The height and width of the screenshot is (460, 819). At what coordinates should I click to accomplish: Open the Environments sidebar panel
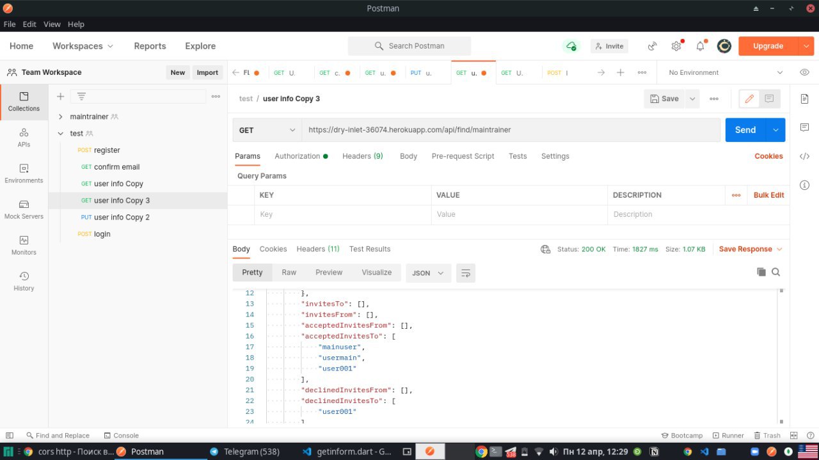[24, 173]
